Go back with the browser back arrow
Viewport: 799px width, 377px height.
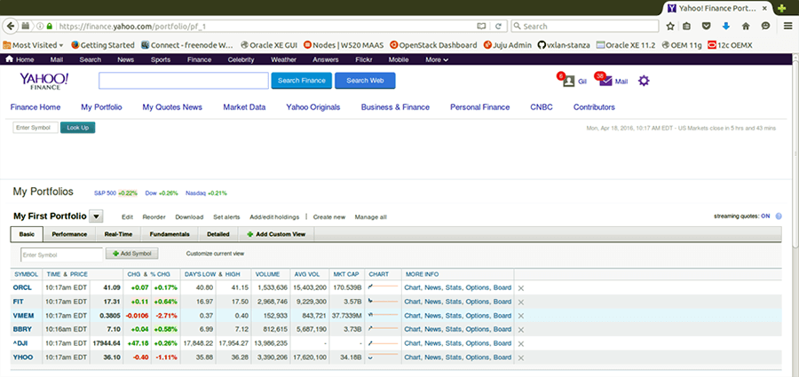coord(10,26)
